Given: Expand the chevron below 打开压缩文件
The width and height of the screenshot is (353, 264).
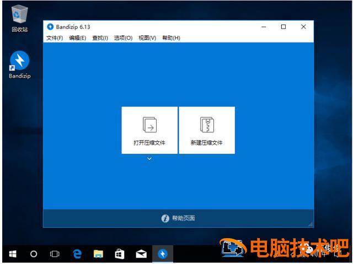Looking at the screenshot, I should [149, 159].
